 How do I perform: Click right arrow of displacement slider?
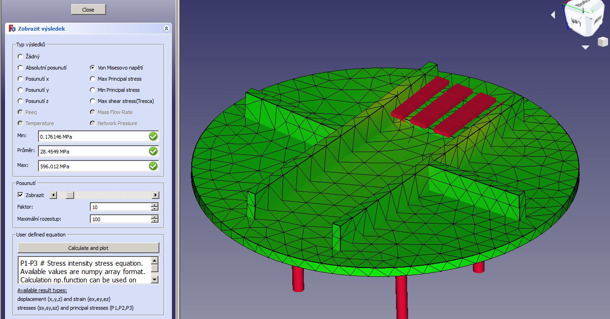155,195
